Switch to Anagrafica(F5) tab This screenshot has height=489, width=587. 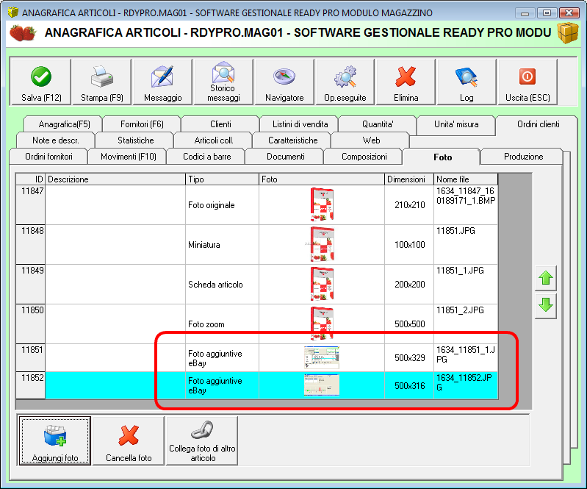(x=64, y=124)
